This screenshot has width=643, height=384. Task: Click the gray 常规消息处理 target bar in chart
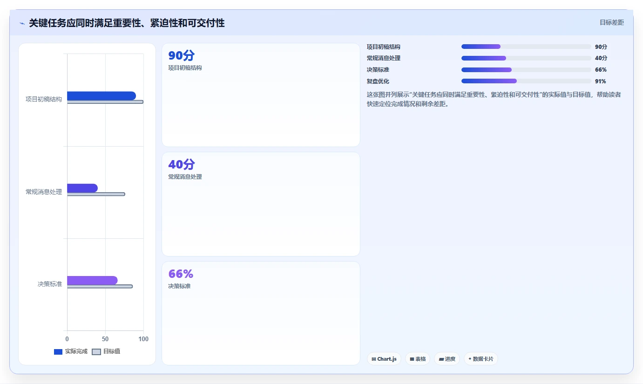click(x=96, y=194)
